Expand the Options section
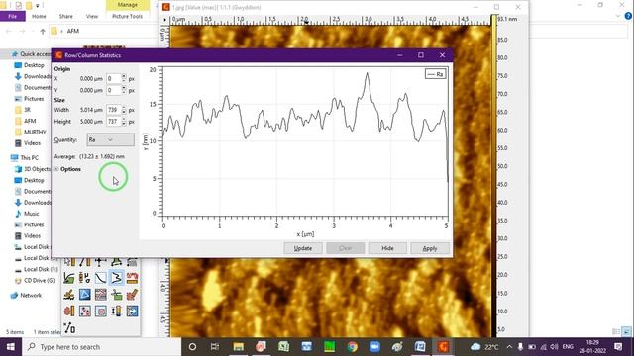 pos(56,169)
